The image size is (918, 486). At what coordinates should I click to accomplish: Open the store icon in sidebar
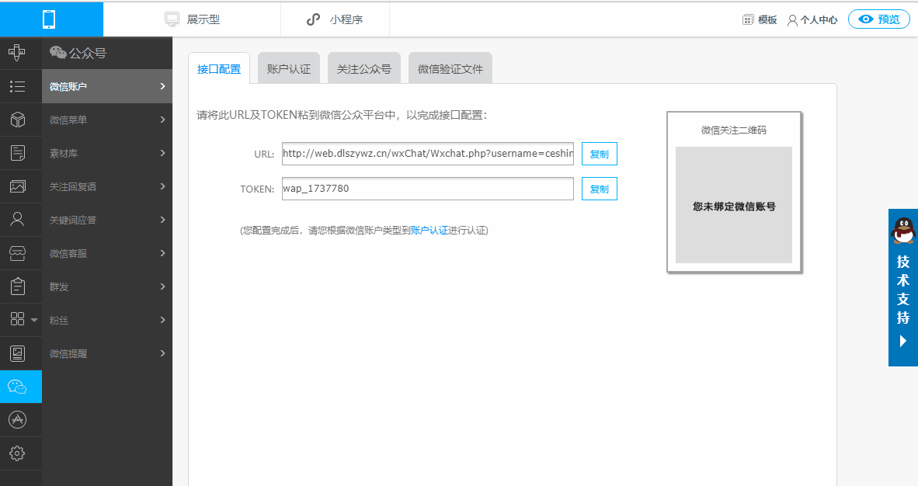(17, 253)
